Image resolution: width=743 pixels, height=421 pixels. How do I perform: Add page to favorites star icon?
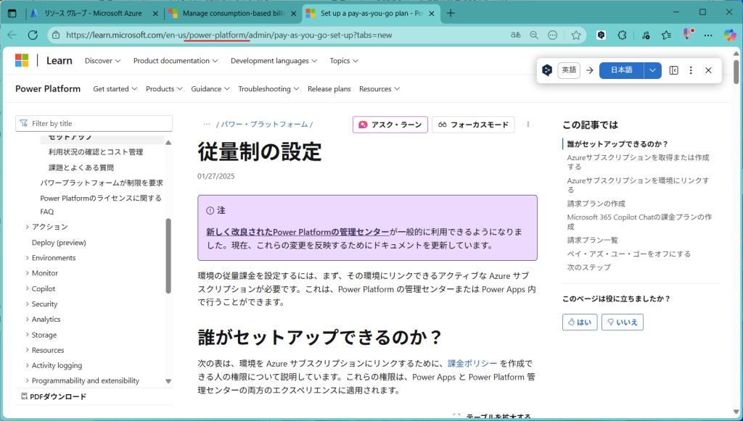576,35
